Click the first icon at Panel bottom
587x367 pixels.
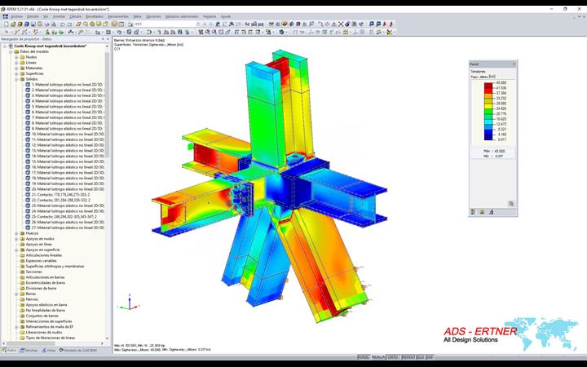pos(473,212)
